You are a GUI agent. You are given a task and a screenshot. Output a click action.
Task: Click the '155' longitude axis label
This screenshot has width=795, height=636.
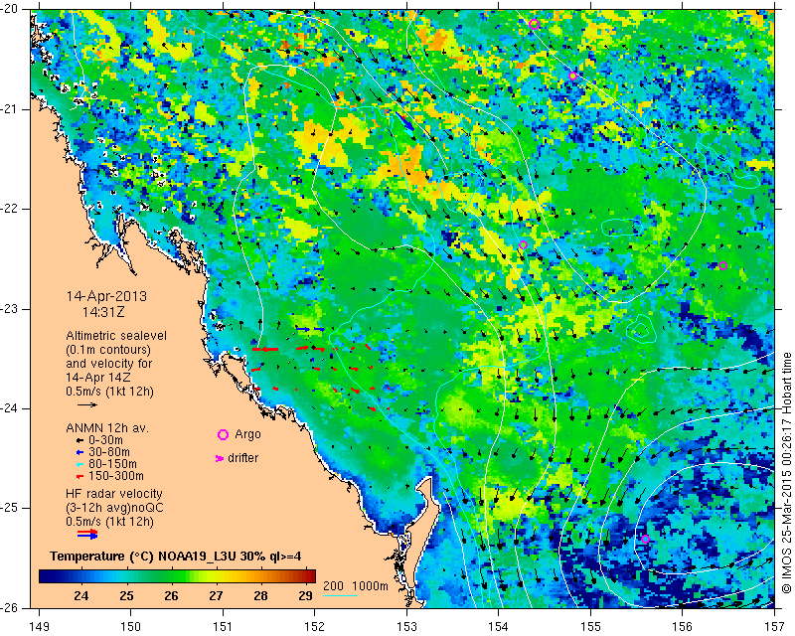[590, 627]
